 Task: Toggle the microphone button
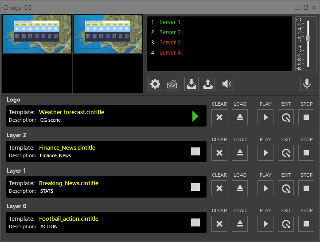click(x=307, y=84)
